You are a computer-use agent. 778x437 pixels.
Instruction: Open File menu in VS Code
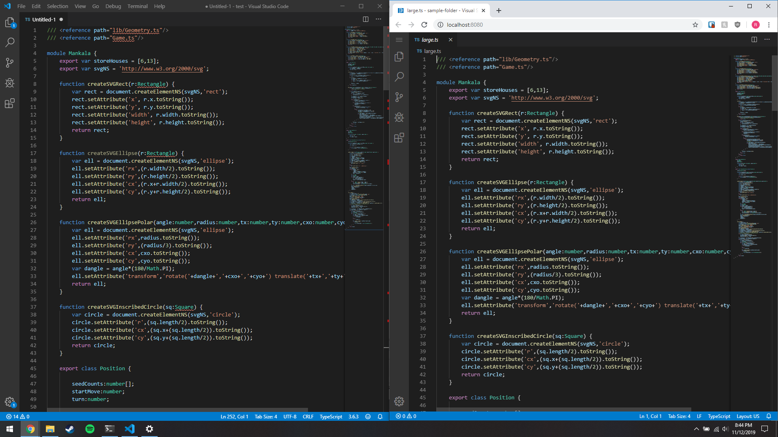(x=21, y=6)
